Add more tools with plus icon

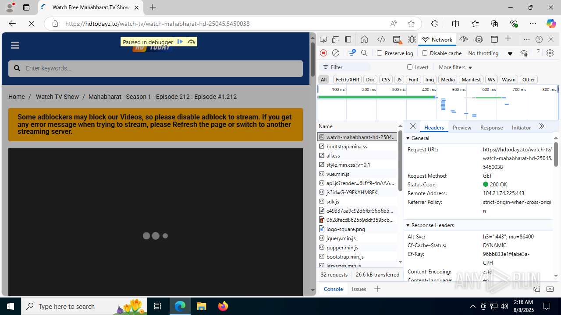508,39
